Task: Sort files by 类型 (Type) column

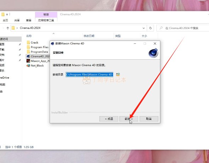Action: point(118,36)
